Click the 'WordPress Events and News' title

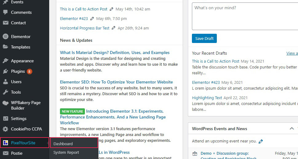point(220,129)
